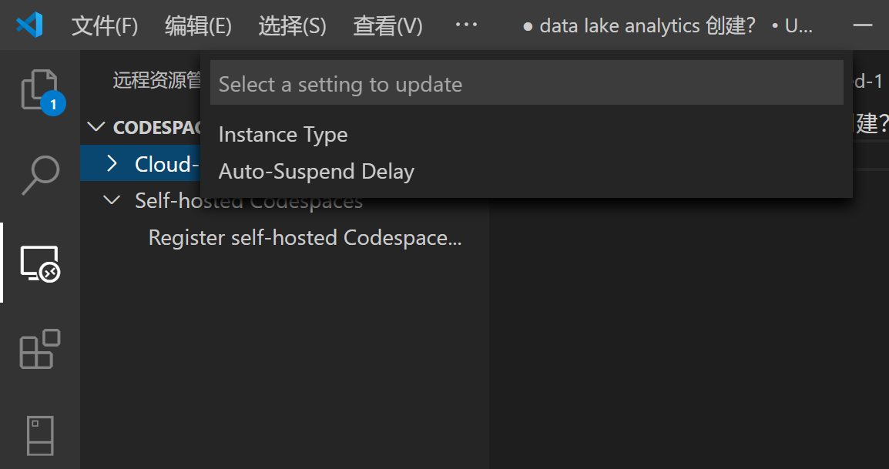The width and height of the screenshot is (889, 469).
Task: Click the server icon at activity bar bottom
Action: click(39, 435)
